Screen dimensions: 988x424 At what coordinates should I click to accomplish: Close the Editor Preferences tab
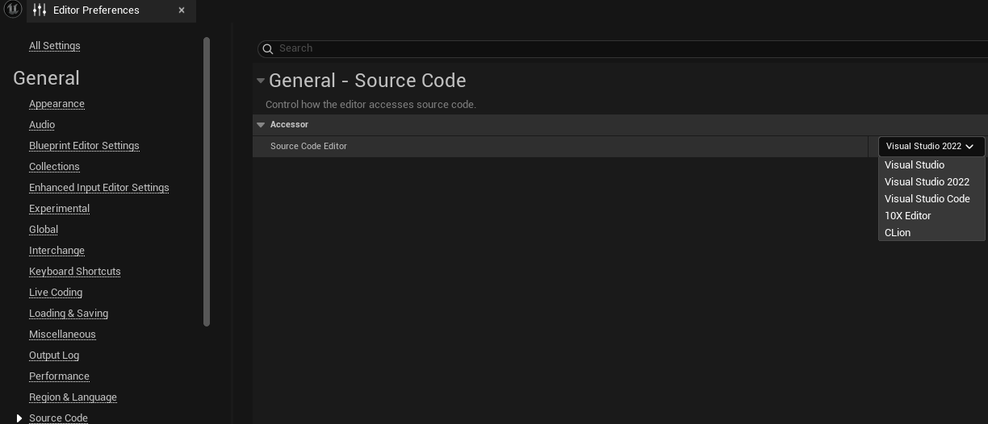[x=182, y=10]
